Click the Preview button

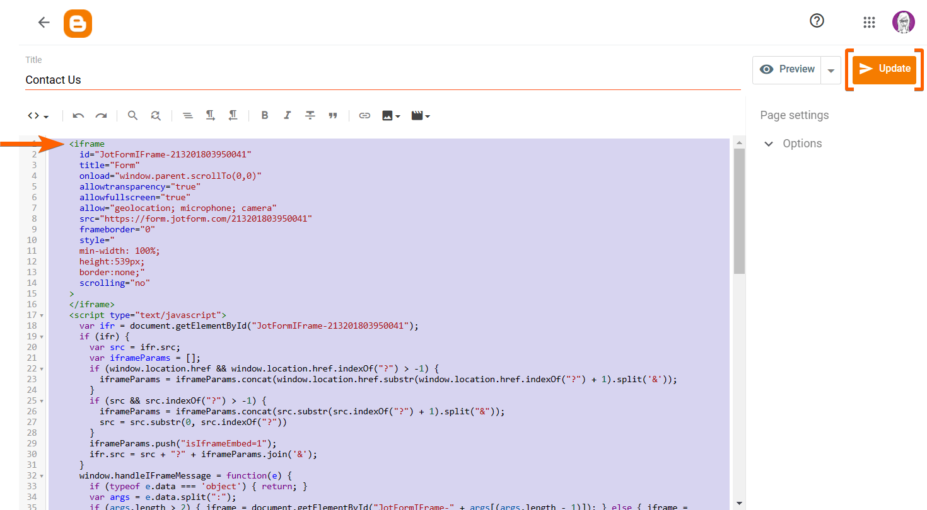[787, 70]
